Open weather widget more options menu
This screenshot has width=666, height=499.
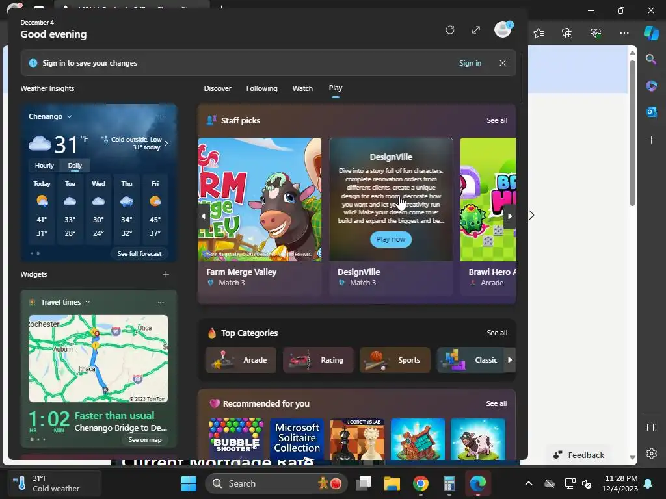point(161,116)
